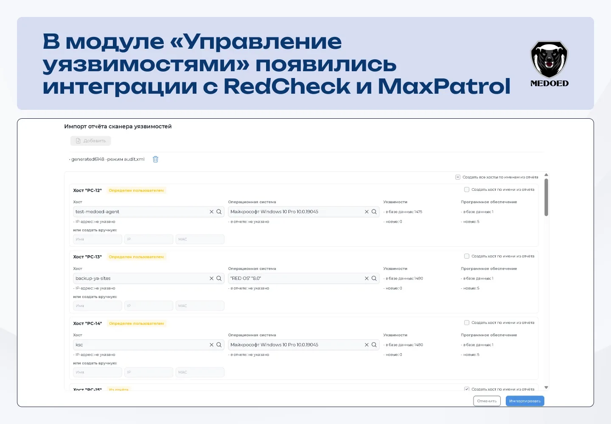Clear the ksc host field
Screen dimensions: 611x424
[x=211, y=345]
